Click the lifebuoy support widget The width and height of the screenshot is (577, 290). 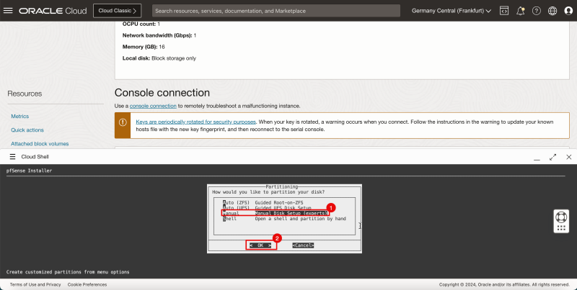coord(562,220)
